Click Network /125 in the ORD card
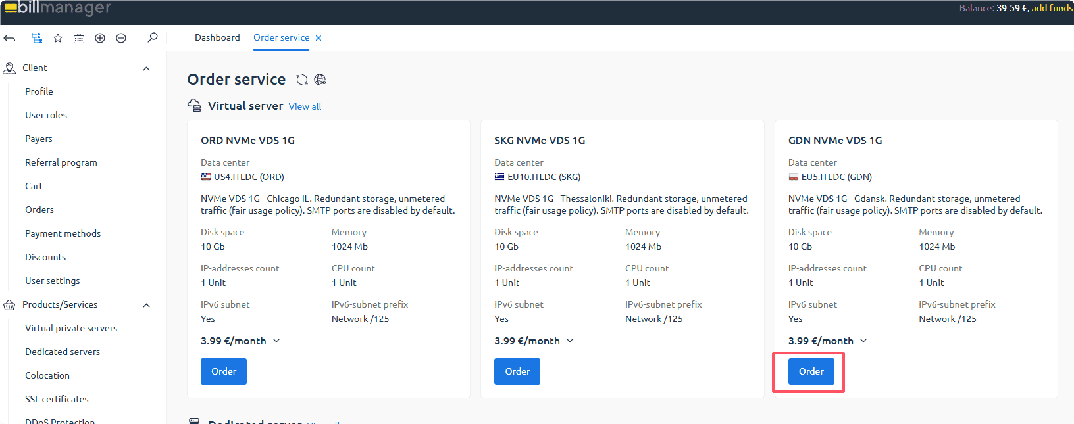1074x424 pixels. coord(360,319)
